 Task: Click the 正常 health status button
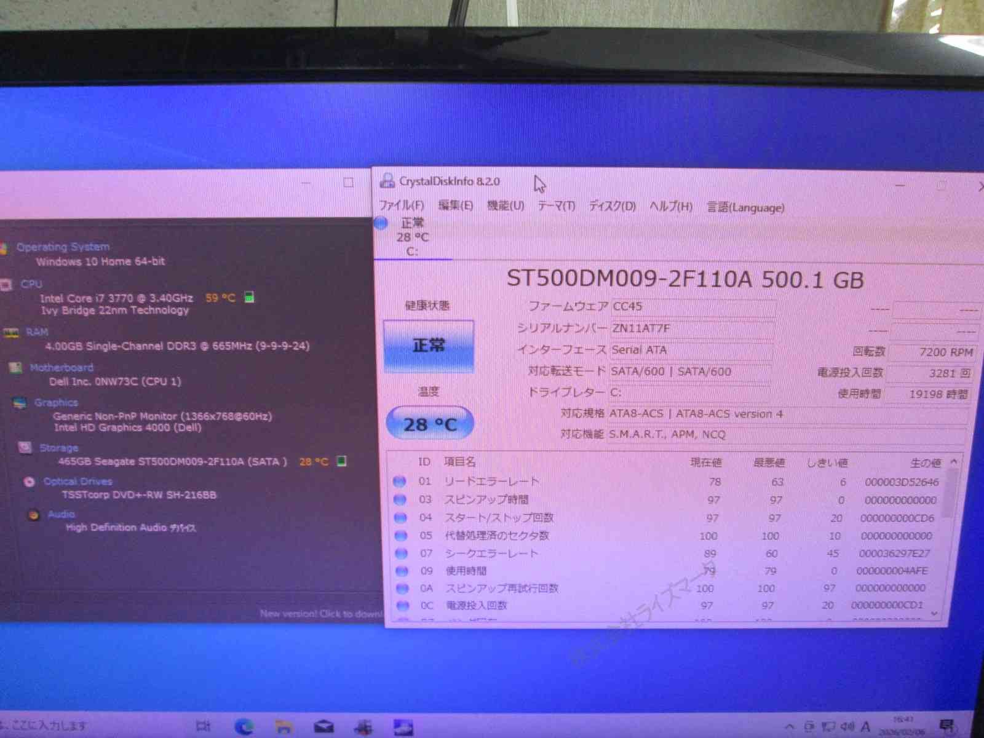click(429, 346)
